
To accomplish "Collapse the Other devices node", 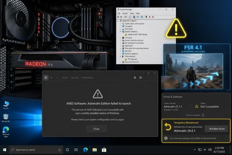I will (x=120, y=57).
